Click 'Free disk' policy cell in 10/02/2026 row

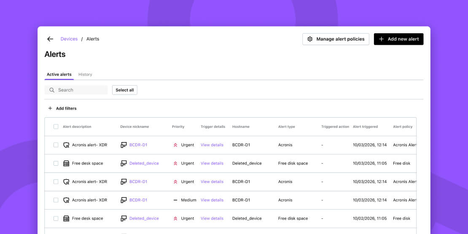(x=402, y=218)
